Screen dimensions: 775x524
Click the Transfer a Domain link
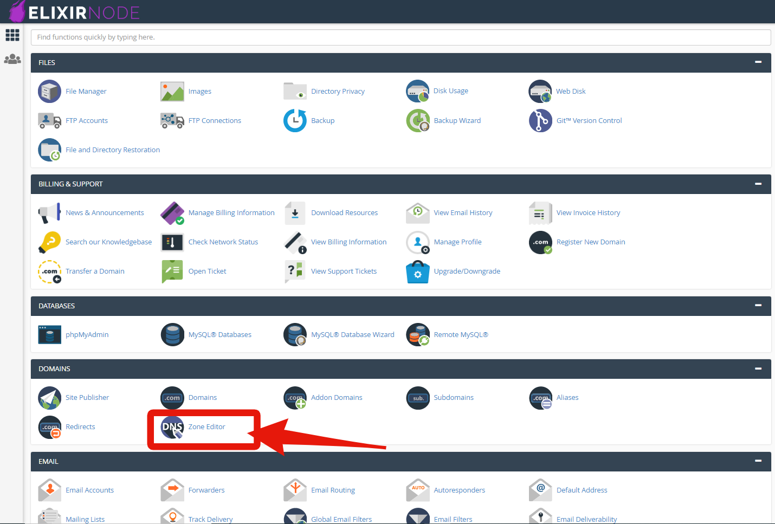95,271
